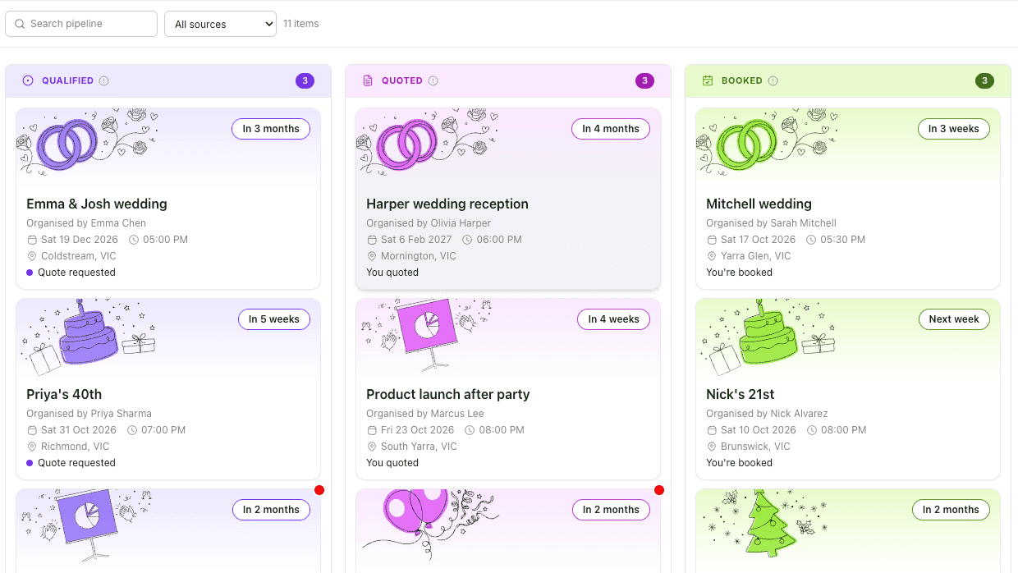
Task: Click the calendar icon beside Sat 10 Oct 2026
Action: click(712, 430)
